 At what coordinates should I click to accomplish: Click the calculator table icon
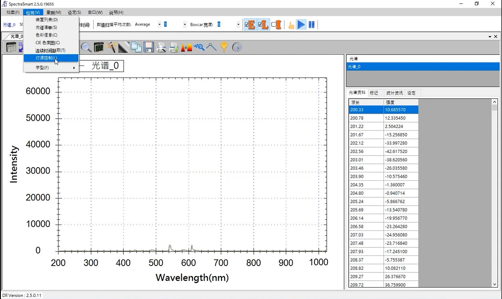coord(11,47)
